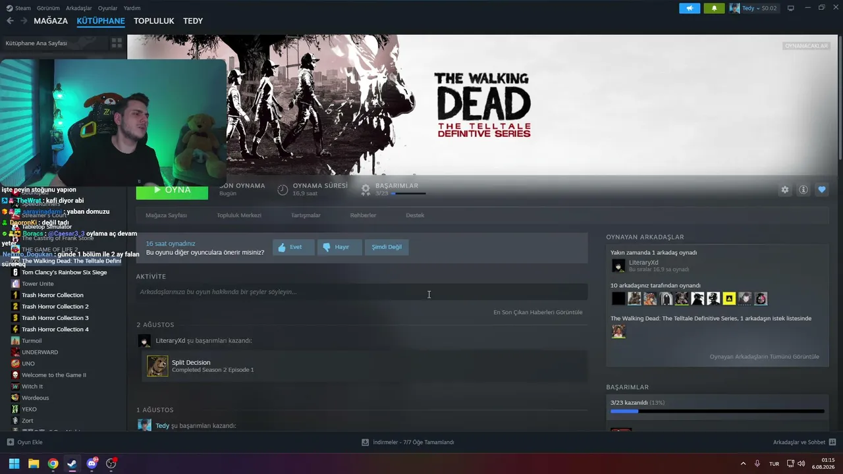Select Tower Unite in the library list
The image size is (843, 474).
(38, 284)
